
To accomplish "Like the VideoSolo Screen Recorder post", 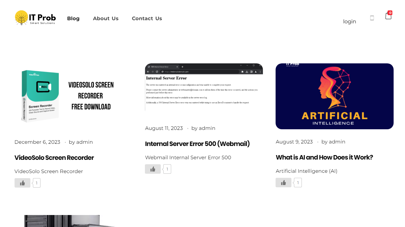I will coord(22,183).
